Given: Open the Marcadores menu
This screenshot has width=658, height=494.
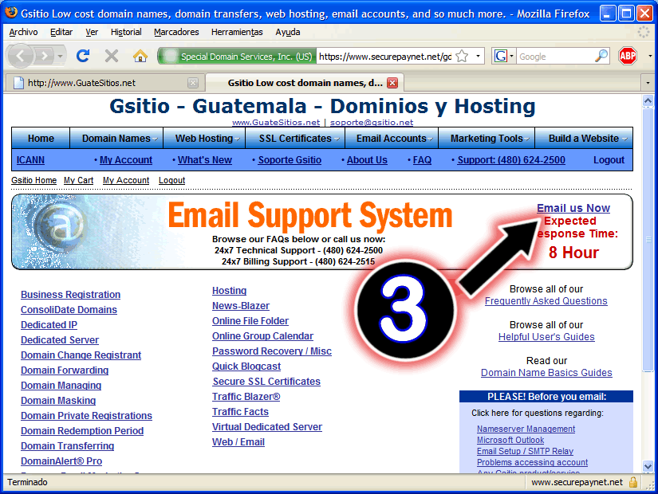Looking at the screenshot, I should pyautogui.click(x=176, y=32).
